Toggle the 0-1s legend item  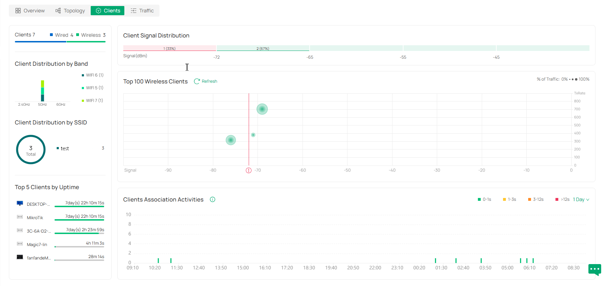(485, 199)
